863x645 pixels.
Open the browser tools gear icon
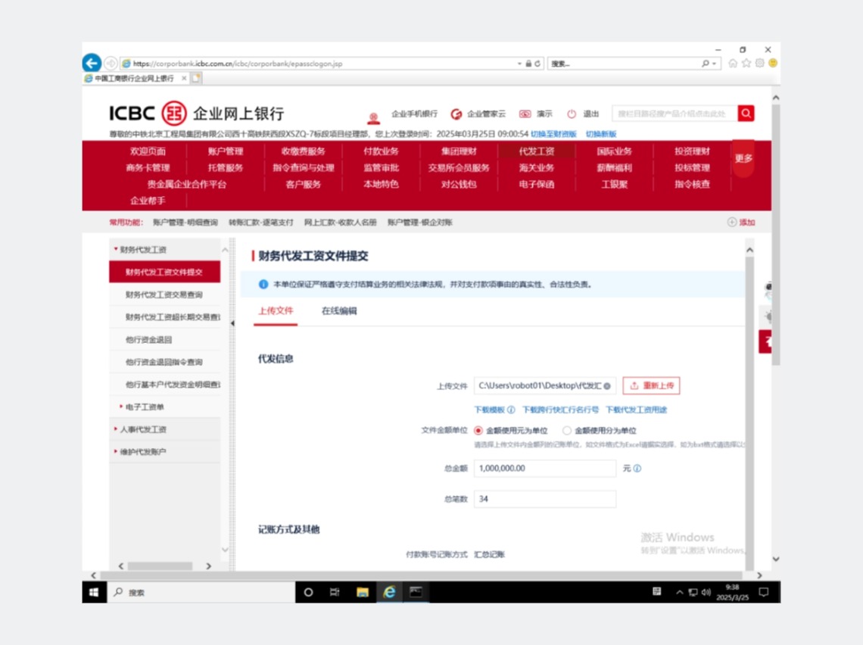(x=759, y=64)
